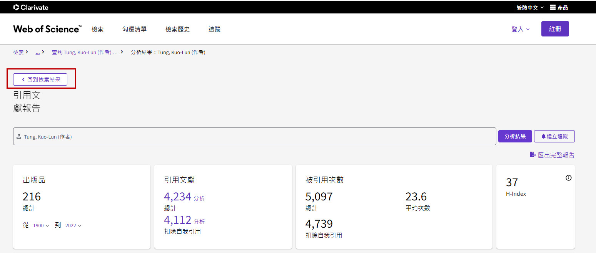Expand the 登入 sign-in dropdown
This screenshot has width=596, height=253.
click(x=521, y=29)
